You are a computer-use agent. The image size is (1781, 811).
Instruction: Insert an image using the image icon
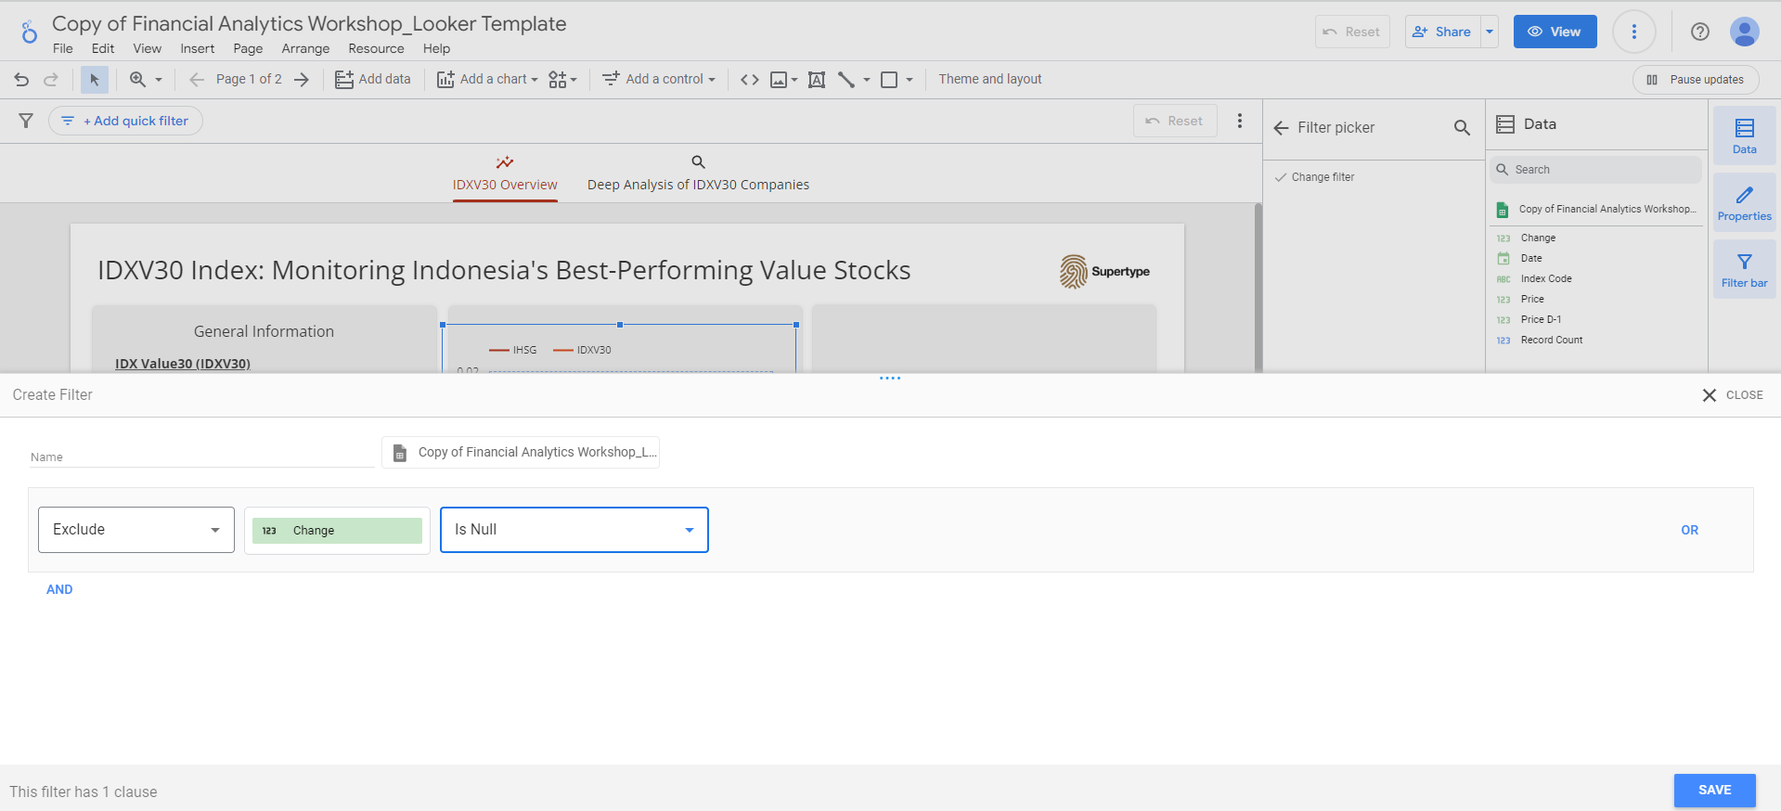click(779, 80)
